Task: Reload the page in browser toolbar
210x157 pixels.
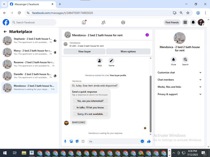Action: coord(19,13)
